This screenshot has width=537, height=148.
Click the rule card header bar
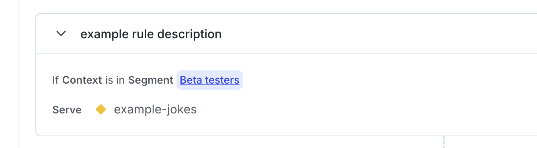click(286, 34)
